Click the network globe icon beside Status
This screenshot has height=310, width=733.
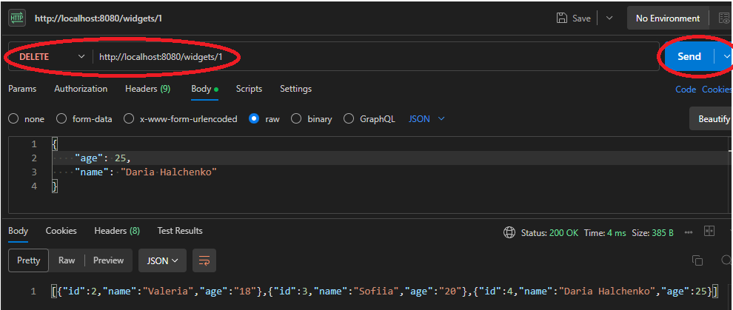(509, 232)
